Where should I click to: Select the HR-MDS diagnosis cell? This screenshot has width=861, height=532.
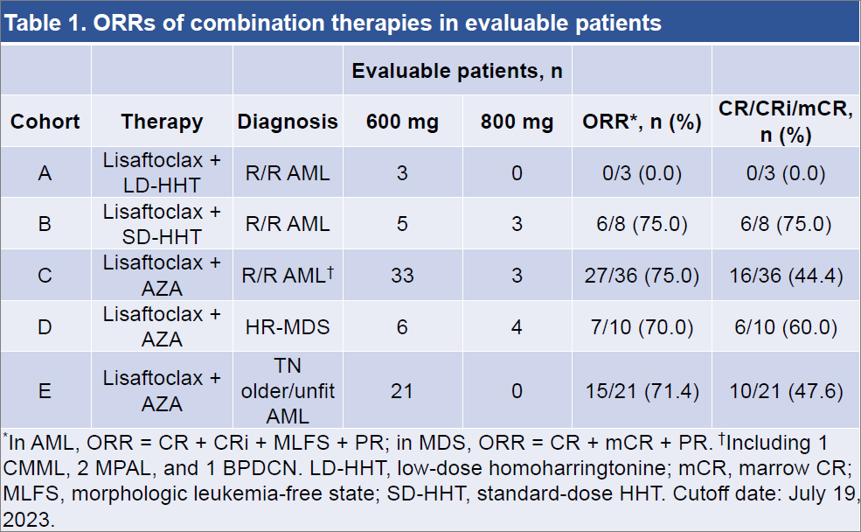[x=288, y=327]
